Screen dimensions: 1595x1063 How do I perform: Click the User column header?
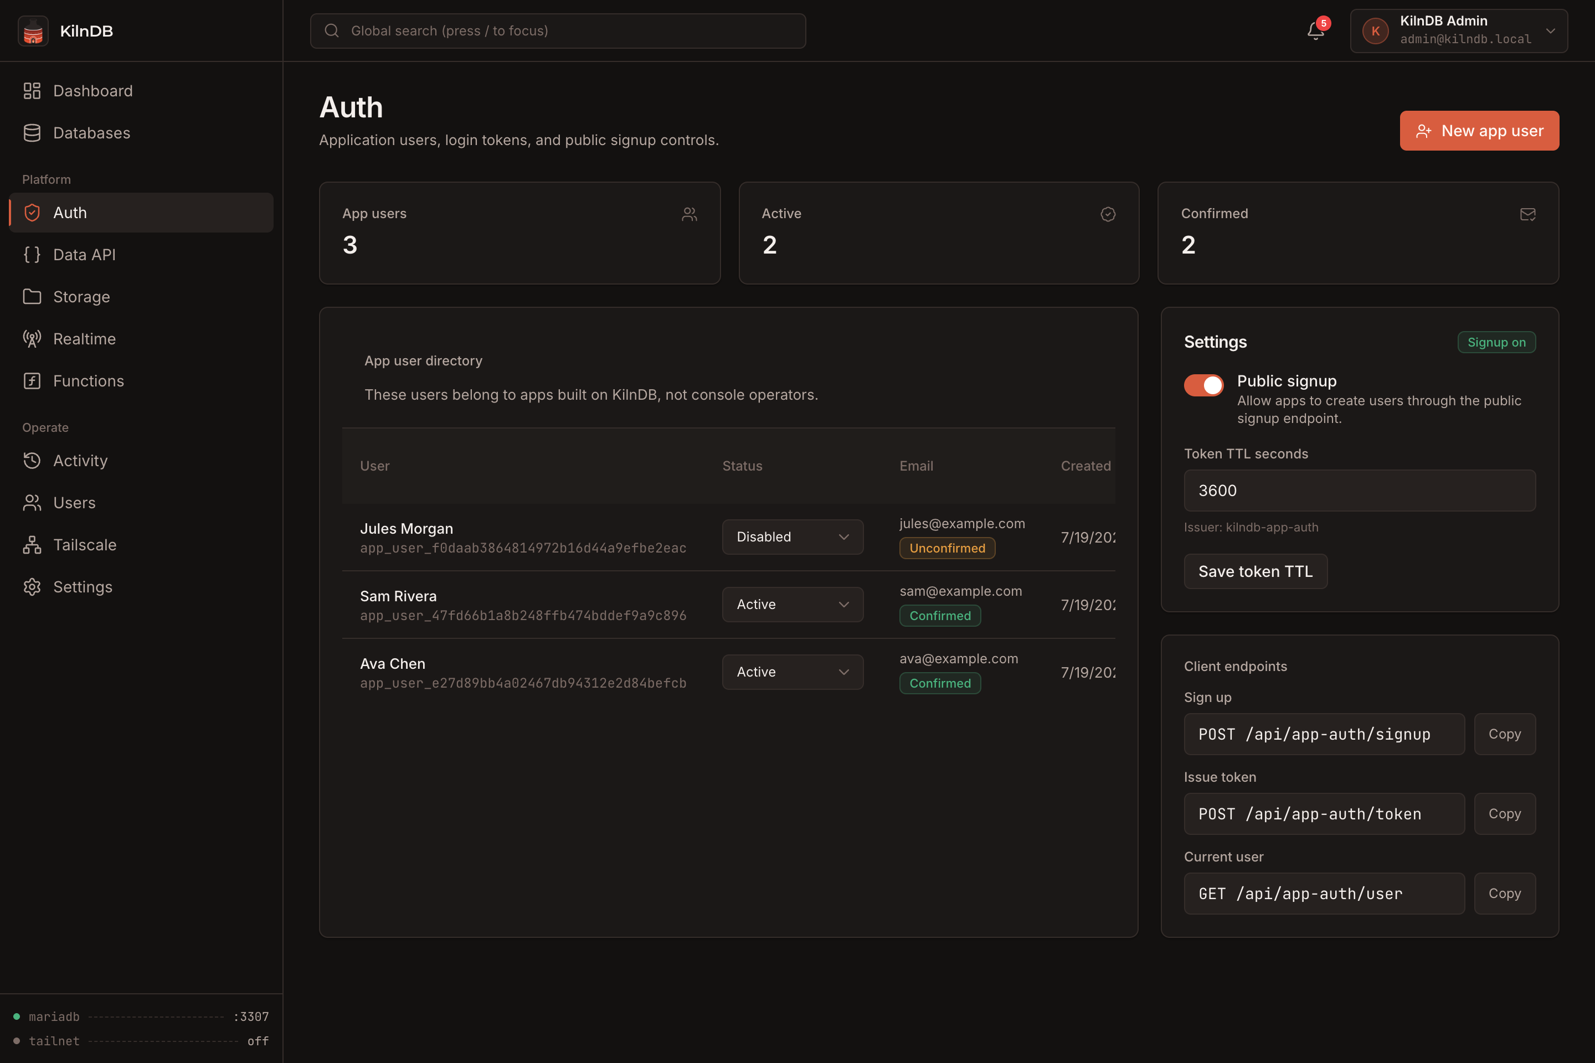pyautogui.click(x=374, y=466)
